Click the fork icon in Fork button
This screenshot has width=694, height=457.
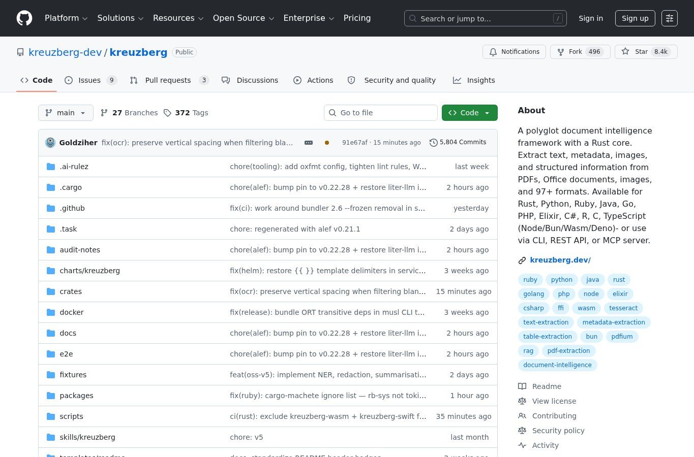coord(561,52)
